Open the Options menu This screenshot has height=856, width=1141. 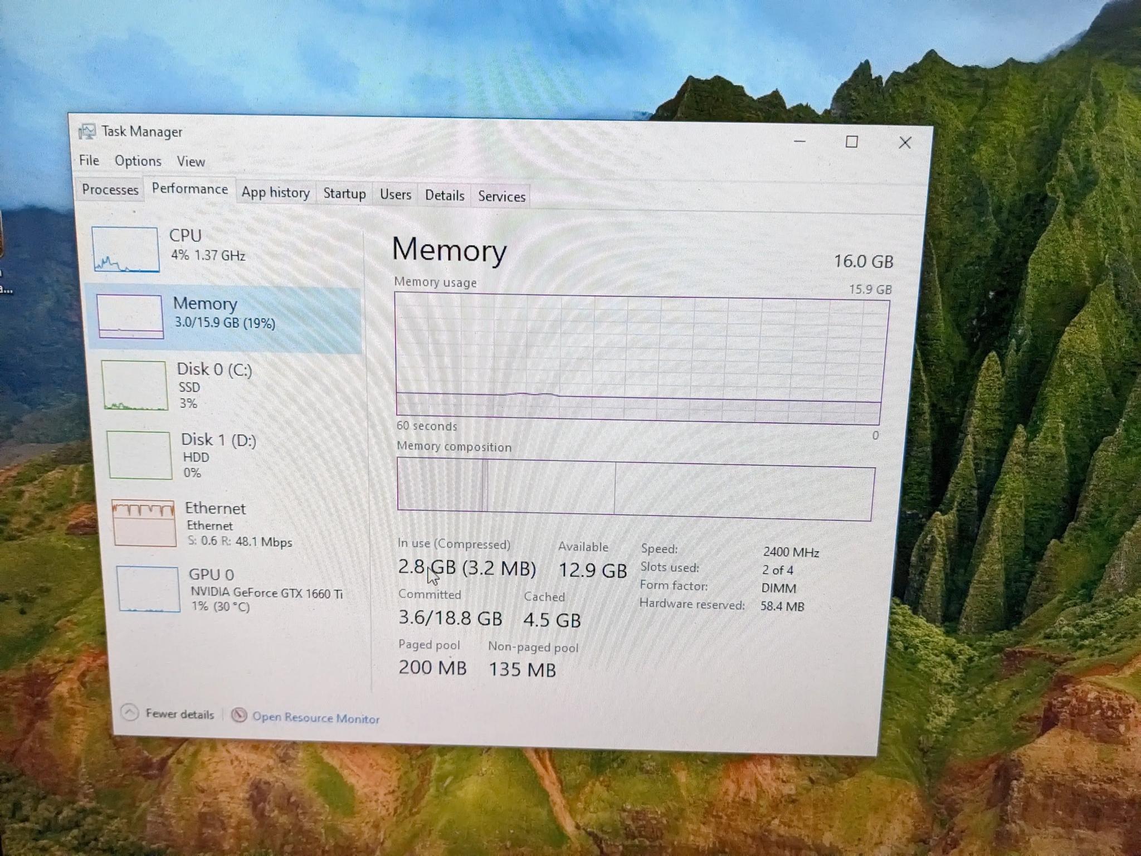pyautogui.click(x=138, y=161)
